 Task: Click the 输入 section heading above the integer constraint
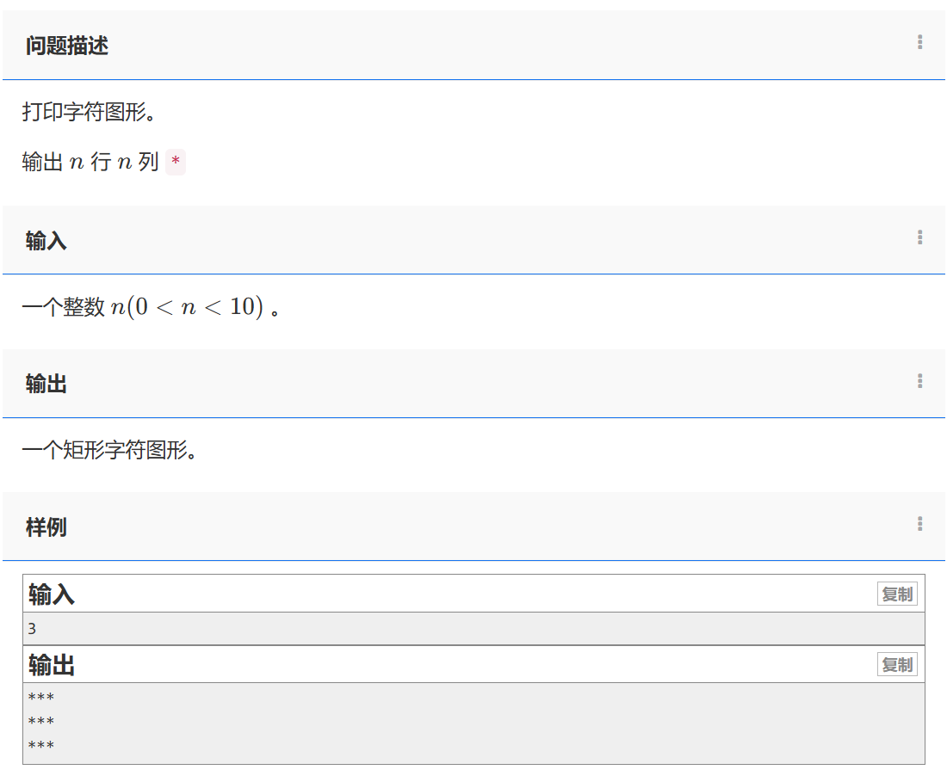tap(46, 241)
